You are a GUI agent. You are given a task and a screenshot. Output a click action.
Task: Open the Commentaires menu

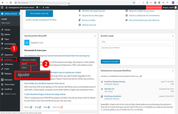pyautogui.click(x=10, y=44)
